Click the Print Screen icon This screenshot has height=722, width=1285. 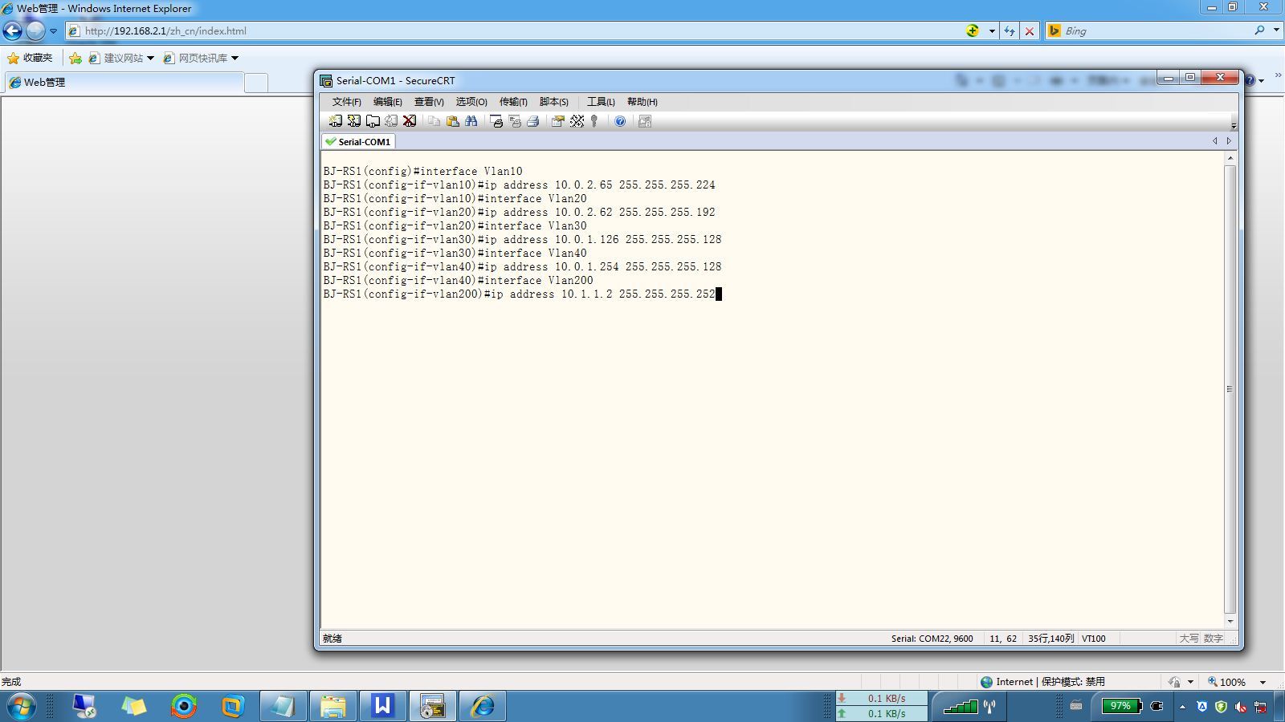point(496,121)
